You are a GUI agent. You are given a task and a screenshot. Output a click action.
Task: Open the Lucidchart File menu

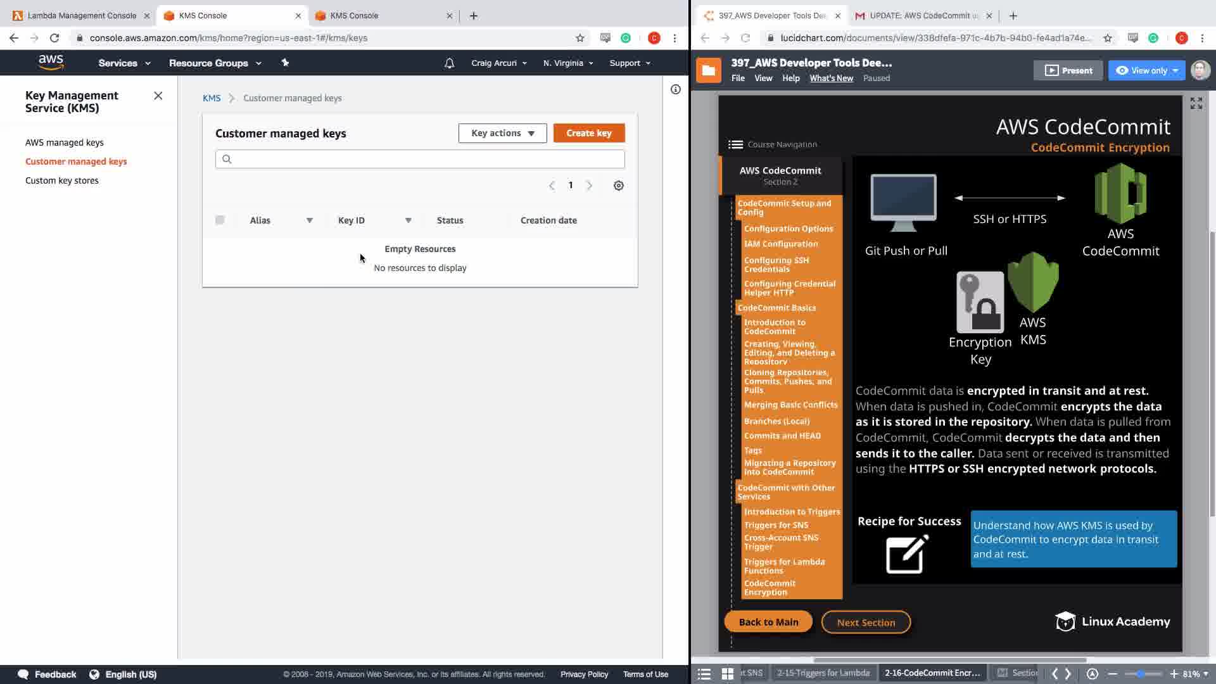coord(738,78)
